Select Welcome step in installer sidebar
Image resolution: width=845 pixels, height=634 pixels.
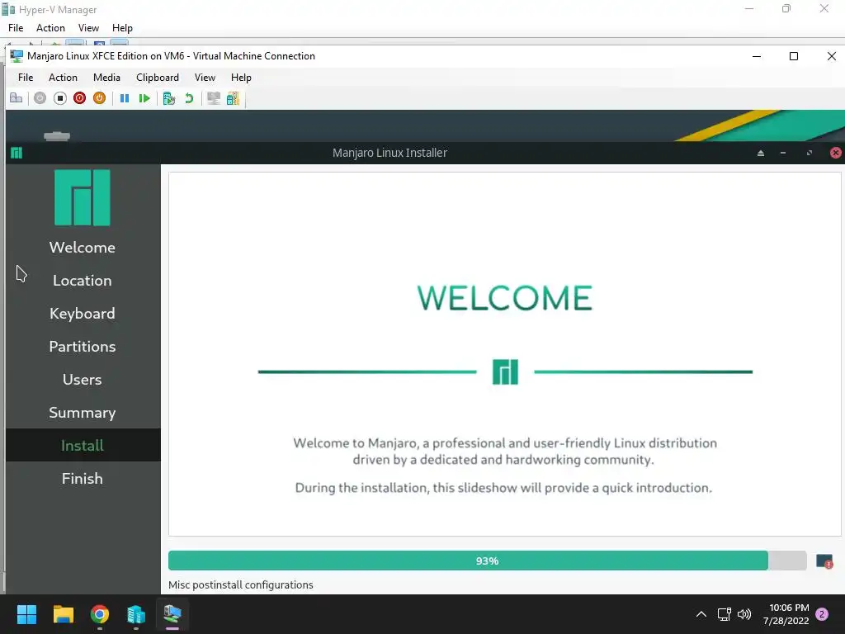[x=83, y=248]
